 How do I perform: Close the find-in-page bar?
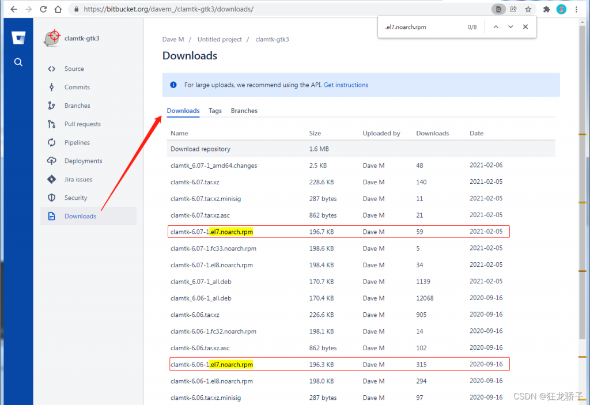525,27
